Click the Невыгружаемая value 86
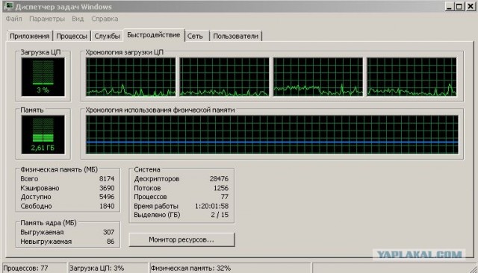 111,242
